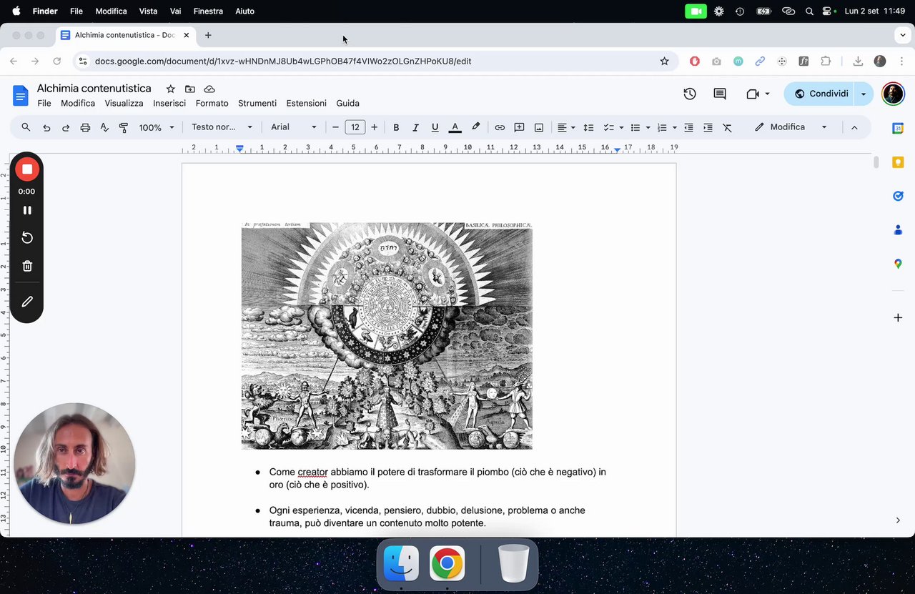This screenshot has height=594, width=915.
Task: Undo the last edit in toolbar
Action: [46, 127]
